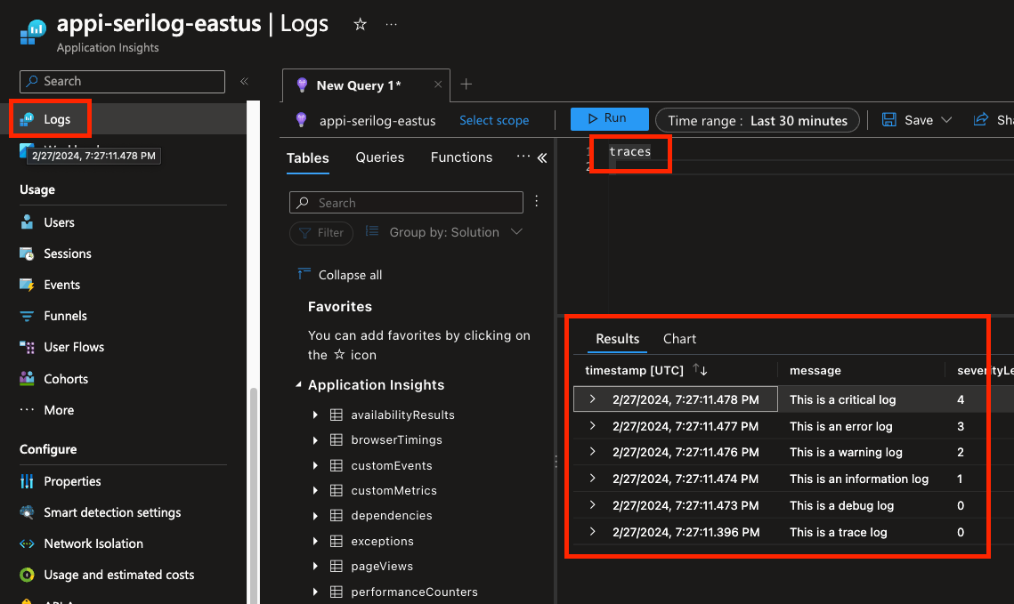Open the Time range selector
The height and width of the screenshot is (604, 1014).
coord(758,120)
